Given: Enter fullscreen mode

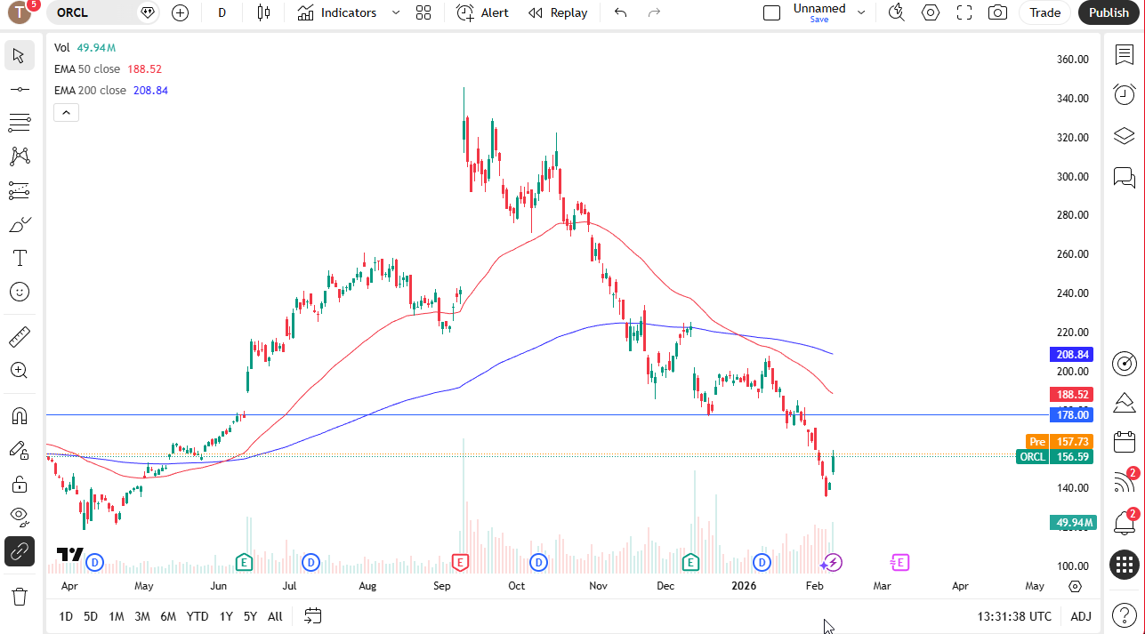Looking at the screenshot, I should [x=964, y=12].
